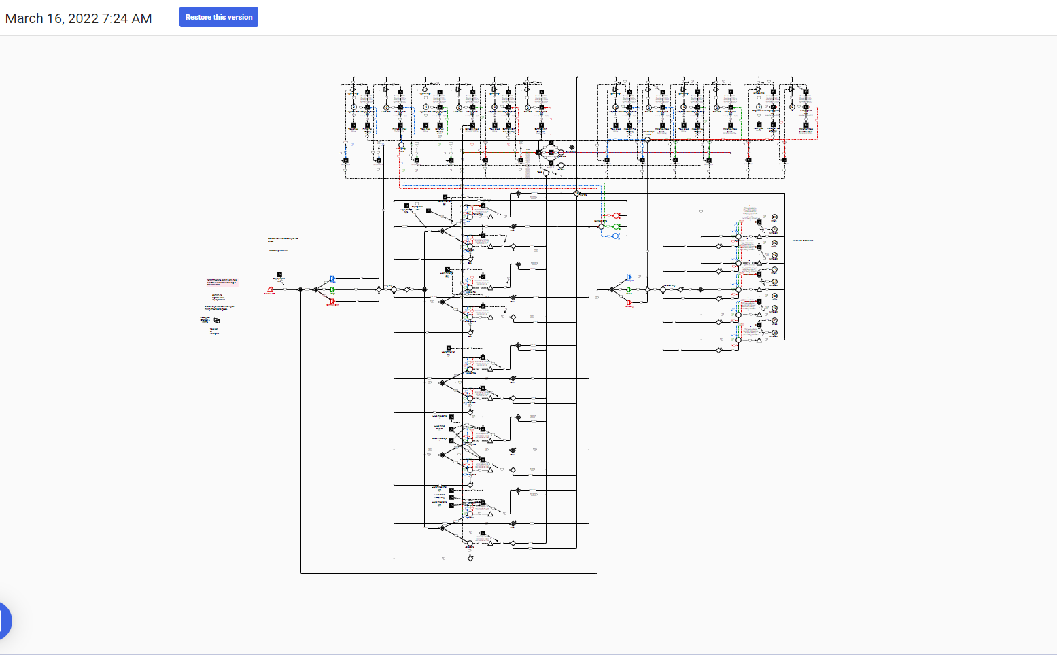The image size is (1057, 655).
Task: Select the short text line below the two-line label
Action: tap(279, 251)
